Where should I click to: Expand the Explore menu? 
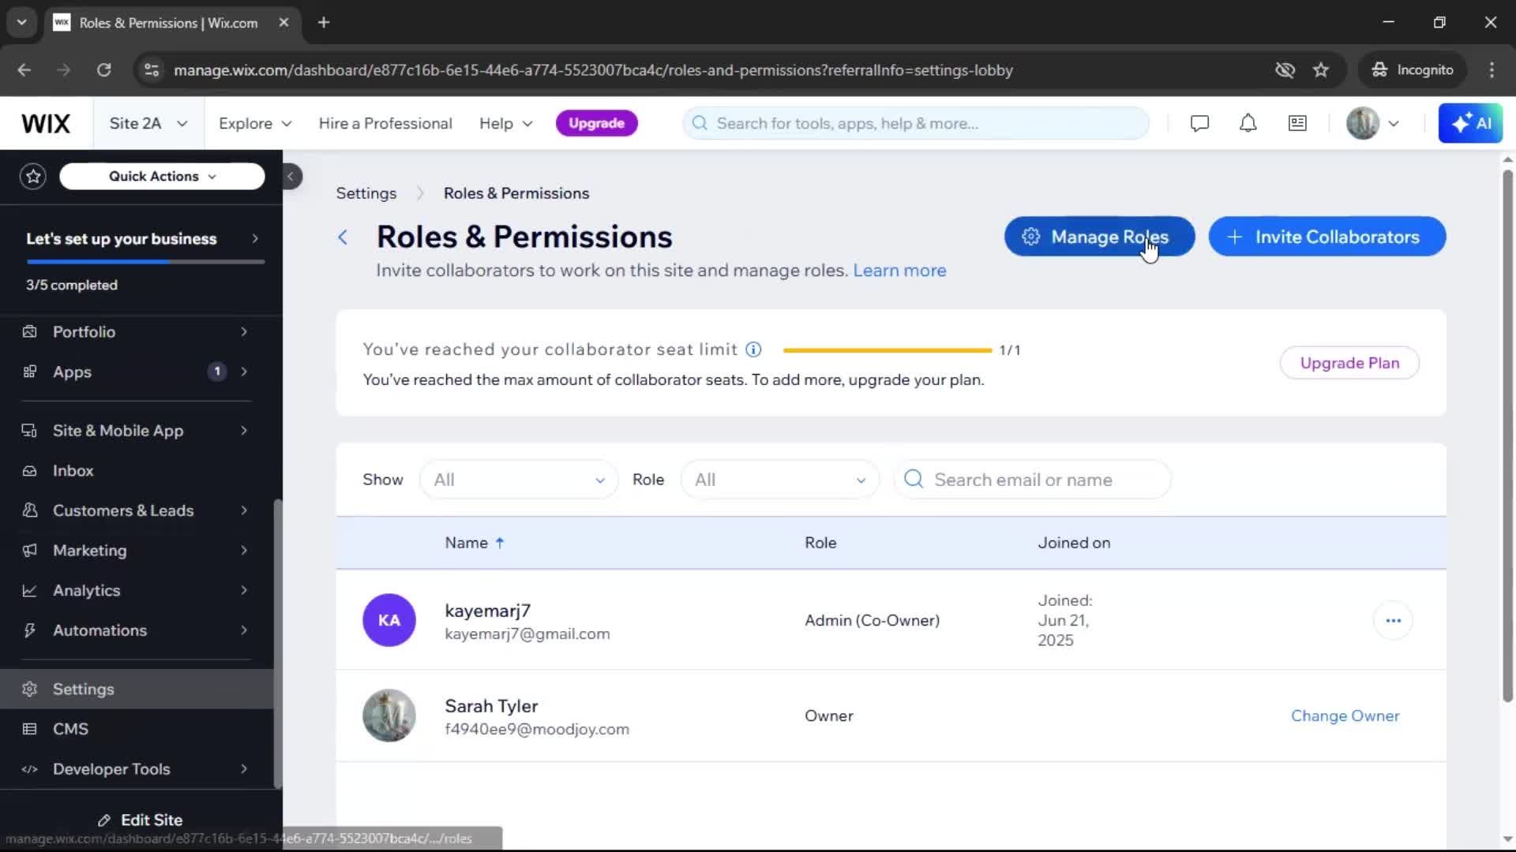point(255,123)
